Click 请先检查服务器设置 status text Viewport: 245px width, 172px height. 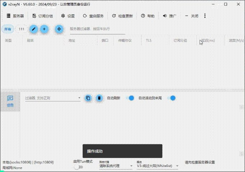(x=200, y=162)
